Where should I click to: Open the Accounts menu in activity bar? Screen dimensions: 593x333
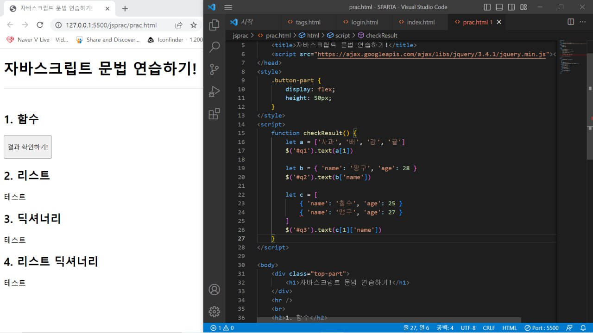pos(214,290)
